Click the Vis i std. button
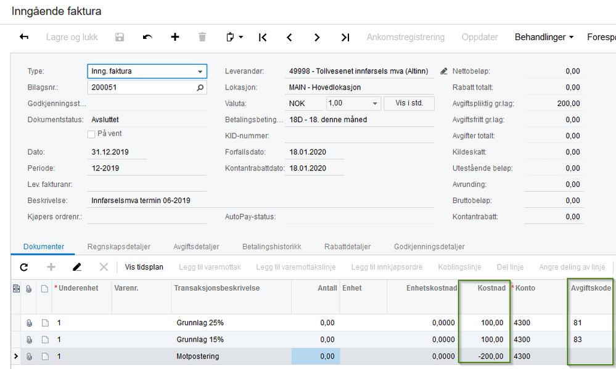Image resolution: width=616 pixels, height=369 pixels. 409,103
